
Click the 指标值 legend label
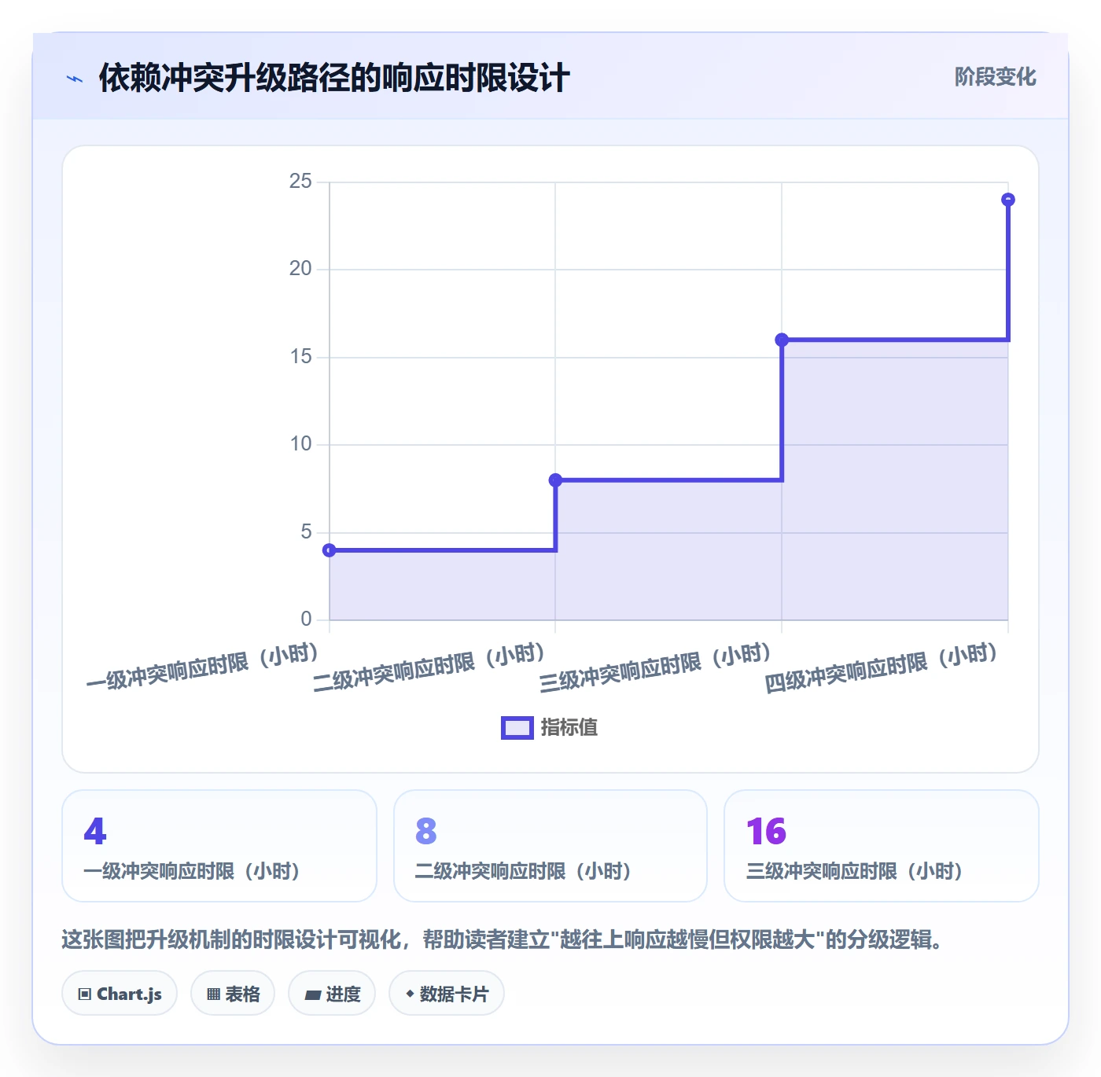pos(569,728)
